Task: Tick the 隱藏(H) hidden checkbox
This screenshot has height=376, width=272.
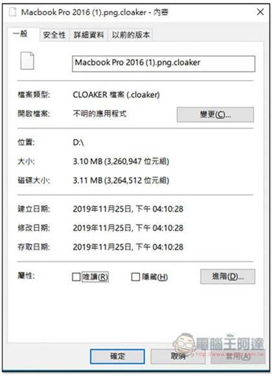Action: pyautogui.click(x=135, y=277)
